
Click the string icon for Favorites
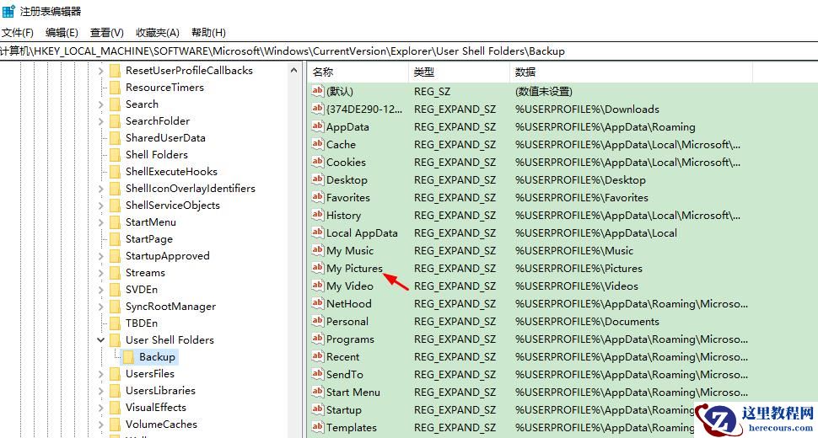318,197
